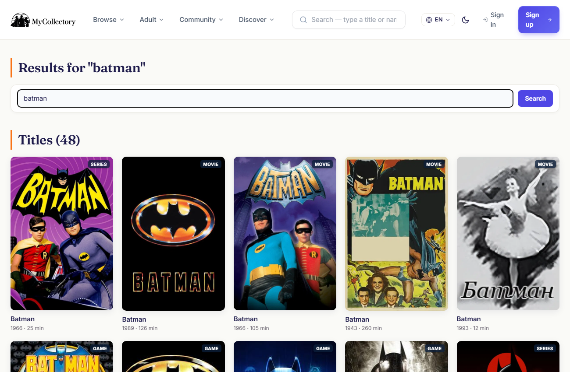Click the MOVIE badge on Батман poster

click(545, 164)
